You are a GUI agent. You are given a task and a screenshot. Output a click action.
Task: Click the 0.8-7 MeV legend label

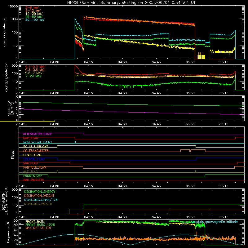34,73
